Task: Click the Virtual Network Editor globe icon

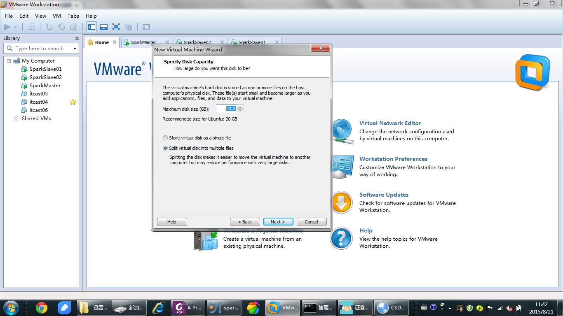Action: click(343, 132)
